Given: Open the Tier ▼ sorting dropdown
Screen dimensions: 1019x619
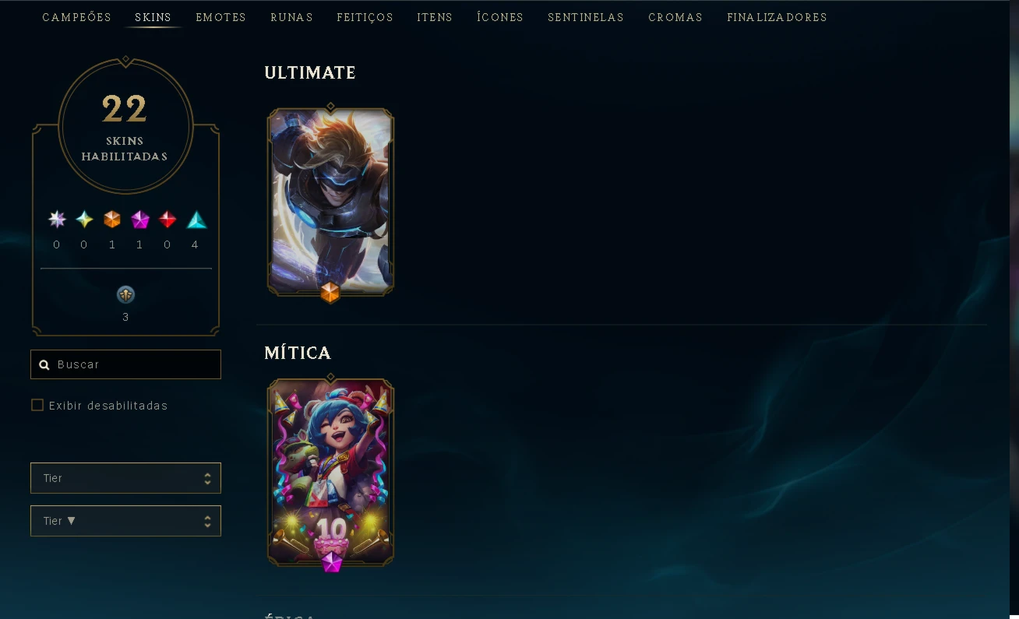Looking at the screenshot, I should pos(125,521).
